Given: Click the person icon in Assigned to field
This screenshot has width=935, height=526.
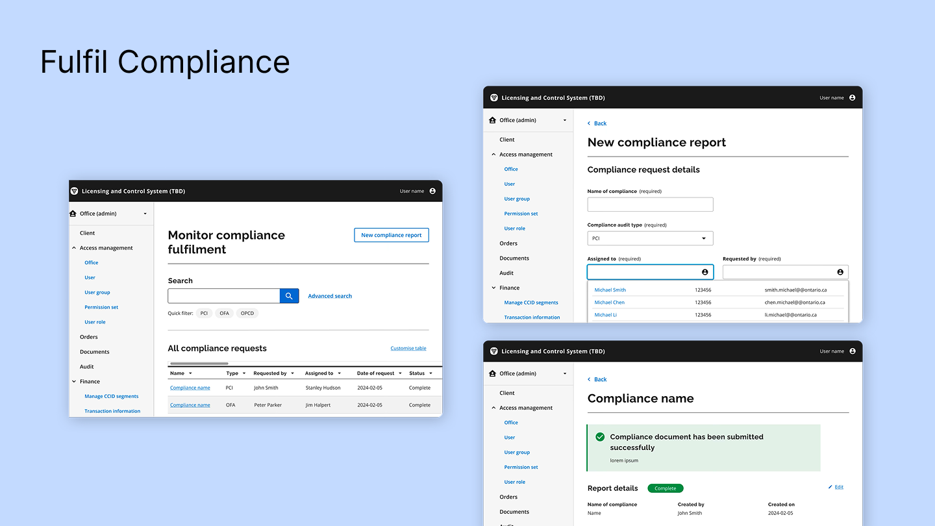Looking at the screenshot, I should [704, 272].
